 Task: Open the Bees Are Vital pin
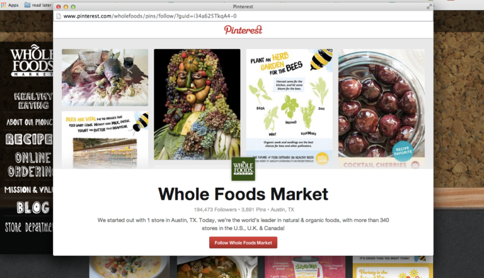[x=105, y=140]
